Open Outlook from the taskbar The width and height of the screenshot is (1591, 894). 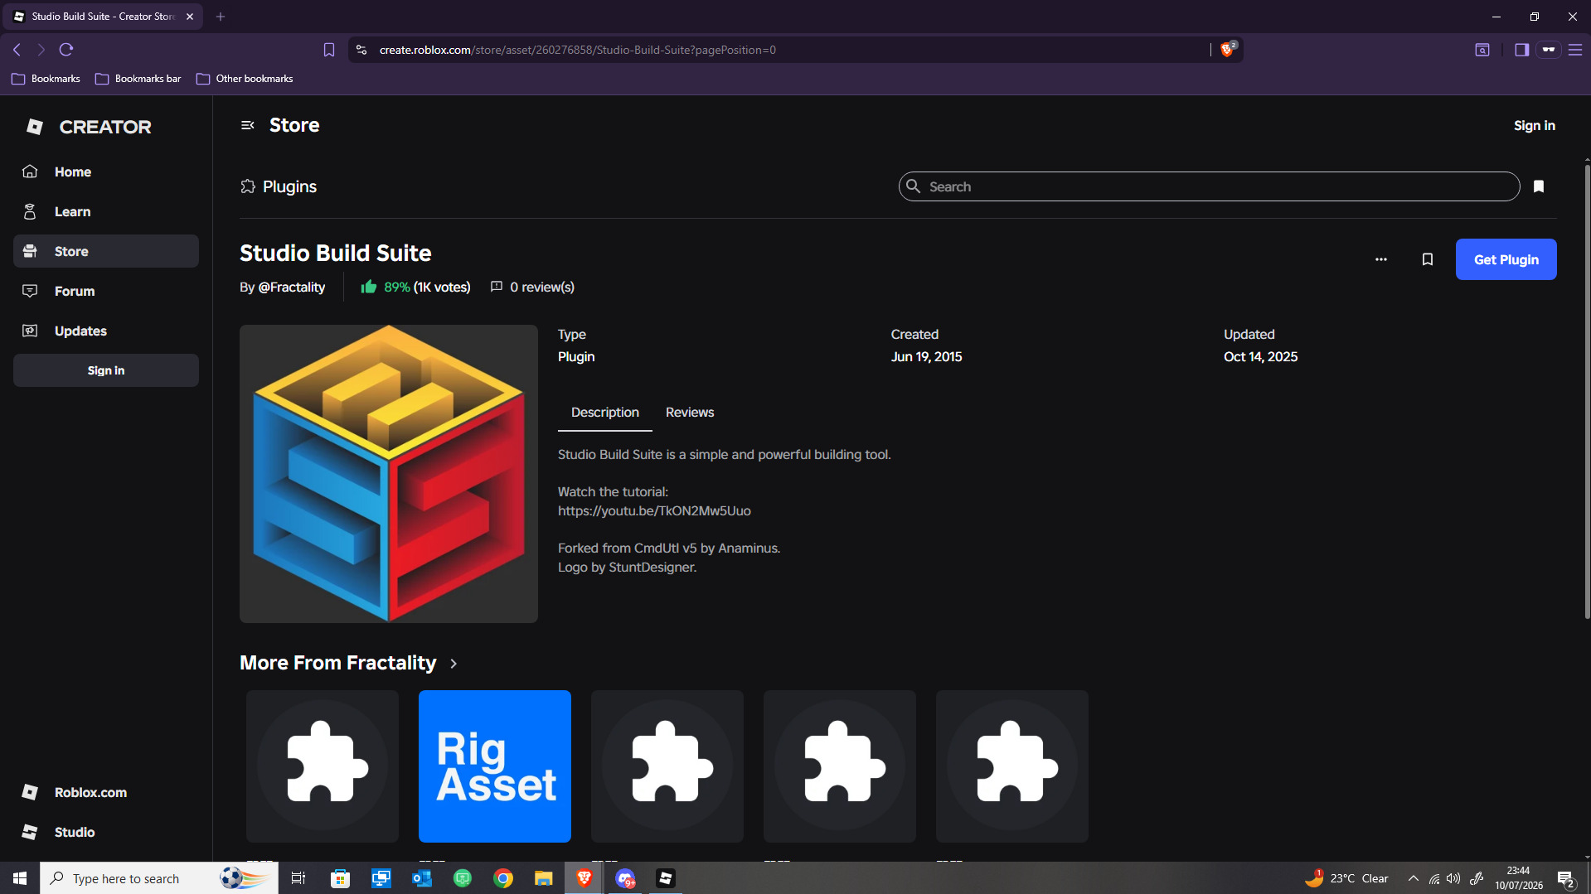[x=422, y=878]
